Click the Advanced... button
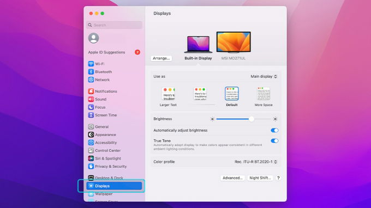The image size is (371, 208). point(232,178)
